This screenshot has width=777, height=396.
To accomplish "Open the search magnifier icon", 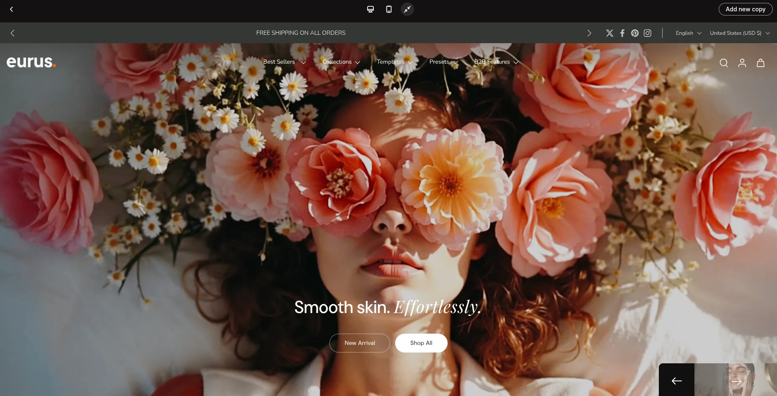I will (x=724, y=63).
